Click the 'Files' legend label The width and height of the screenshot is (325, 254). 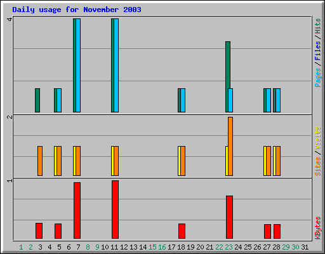318,51
